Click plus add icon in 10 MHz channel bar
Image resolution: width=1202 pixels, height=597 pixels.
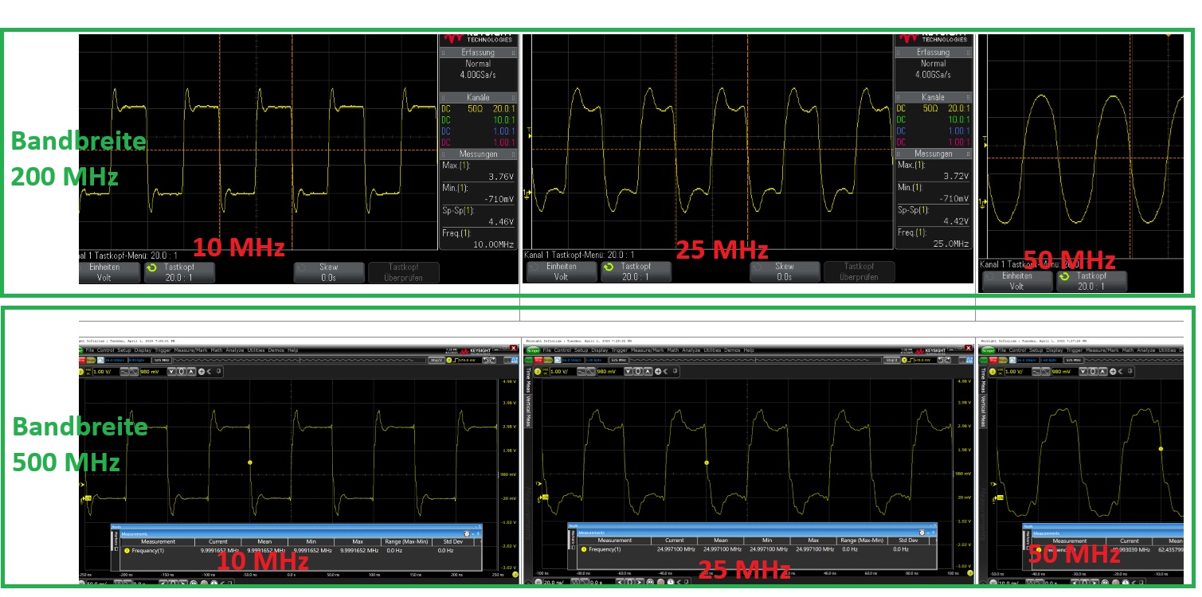coord(202,372)
